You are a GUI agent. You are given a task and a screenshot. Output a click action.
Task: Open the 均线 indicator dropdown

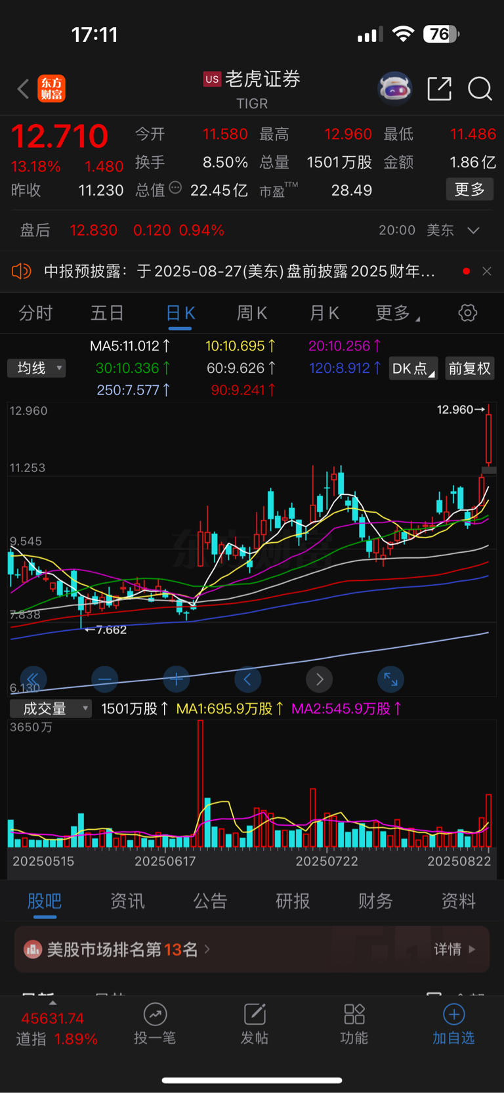37,368
